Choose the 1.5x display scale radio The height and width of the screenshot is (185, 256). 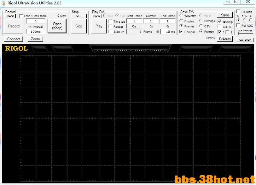244,20
